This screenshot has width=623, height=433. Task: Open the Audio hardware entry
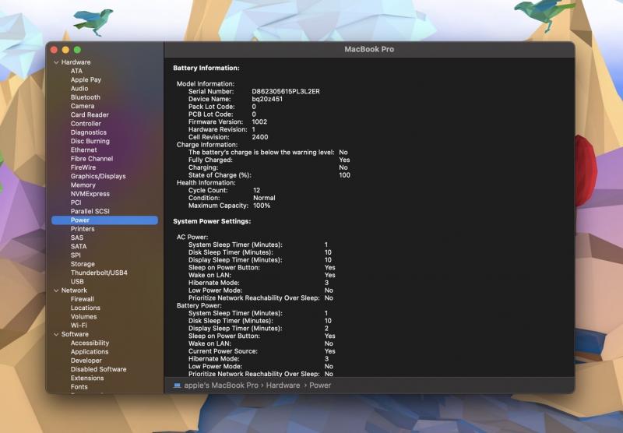pos(79,89)
